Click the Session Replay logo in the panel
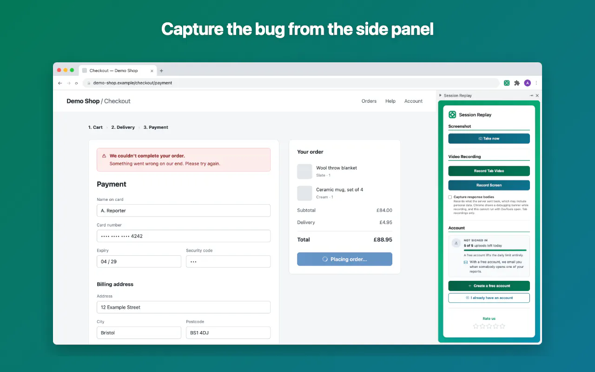 coord(452,114)
